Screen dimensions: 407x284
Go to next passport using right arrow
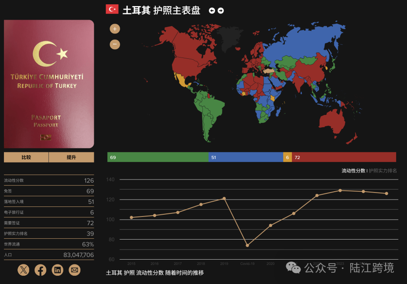pyautogui.click(x=221, y=10)
